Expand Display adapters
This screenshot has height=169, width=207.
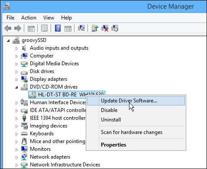pyautogui.click(x=16, y=80)
